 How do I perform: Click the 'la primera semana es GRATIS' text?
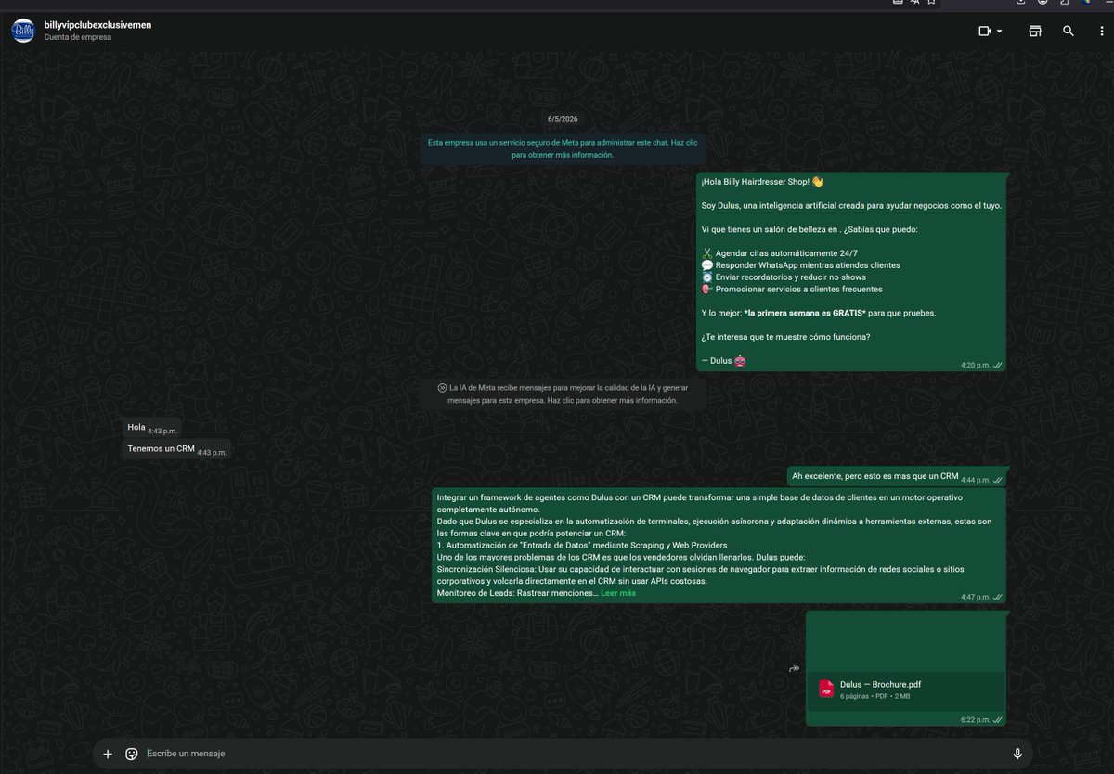point(803,313)
